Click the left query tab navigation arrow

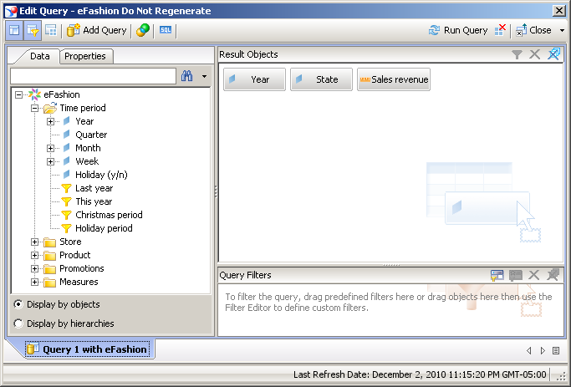[x=528, y=350]
